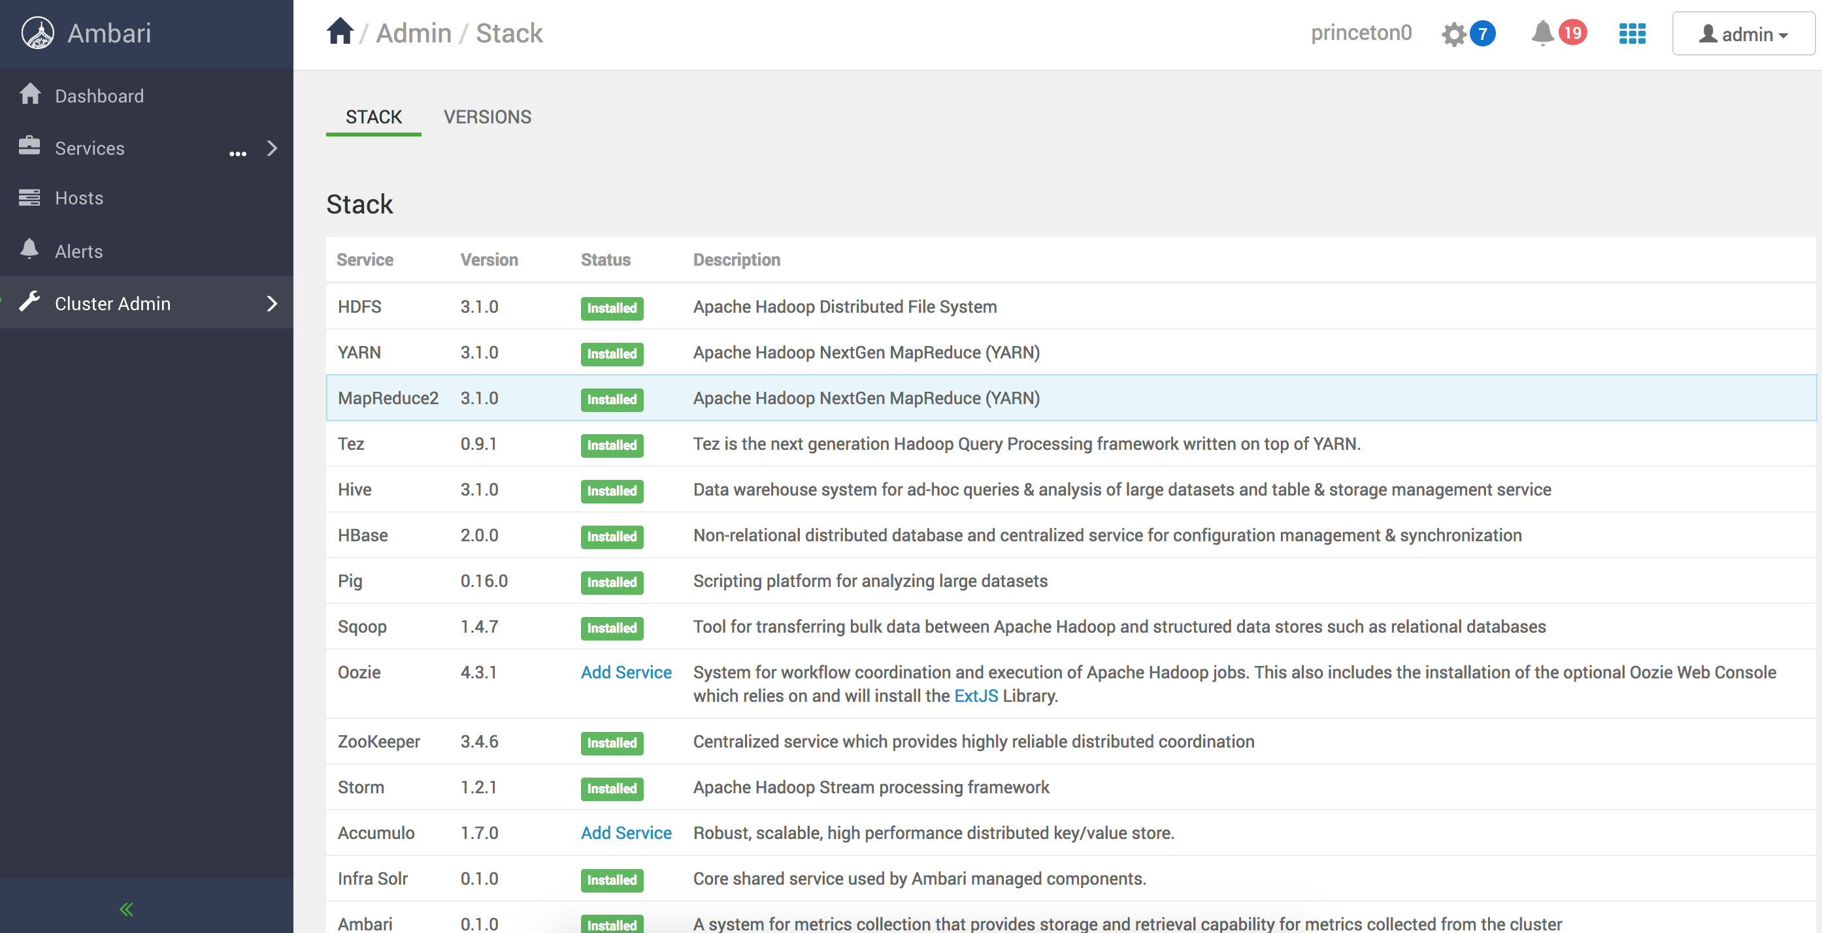Click Add Service for Accumulo

pos(626,832)
